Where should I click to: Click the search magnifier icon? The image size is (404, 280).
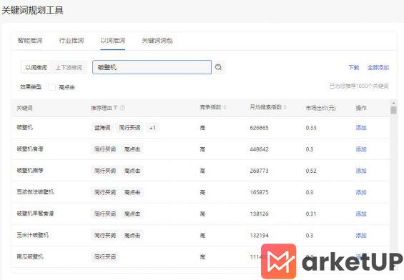coord(218,67)
